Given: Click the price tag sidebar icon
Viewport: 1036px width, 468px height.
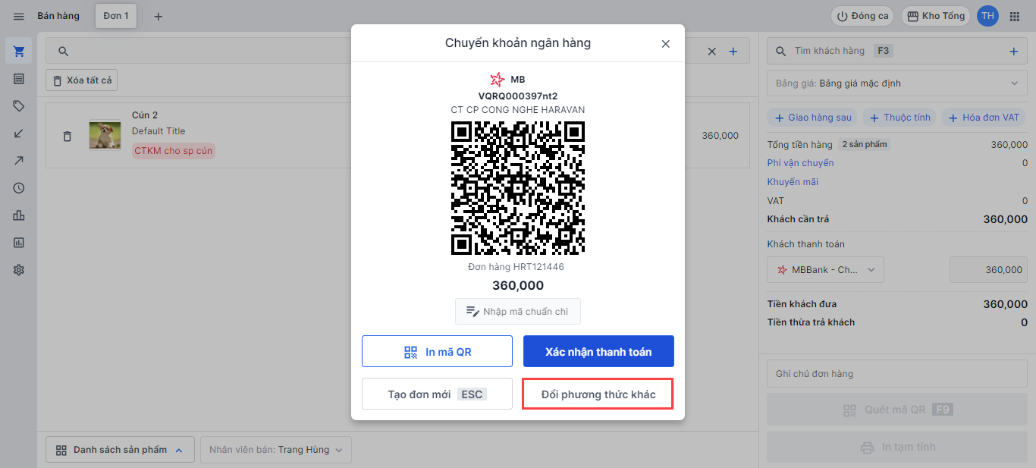Looking at the screenshot, I should 19,106.
